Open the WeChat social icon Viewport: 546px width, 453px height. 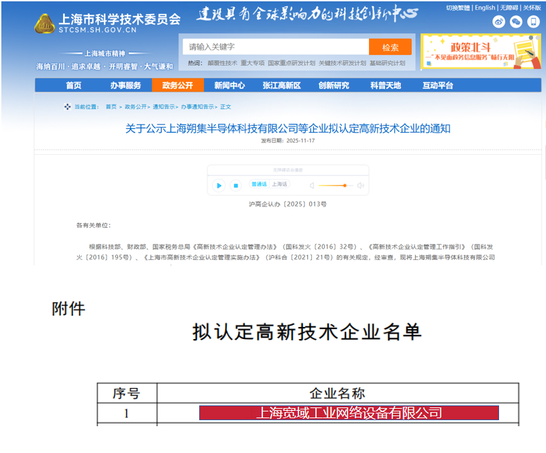pyautogui.click(x=516, y=21)
